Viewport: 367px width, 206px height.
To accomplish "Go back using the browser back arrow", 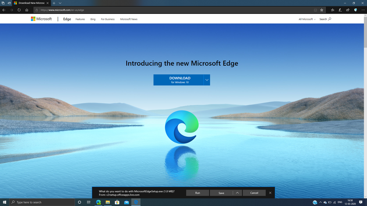I will (x=4, y=10).
